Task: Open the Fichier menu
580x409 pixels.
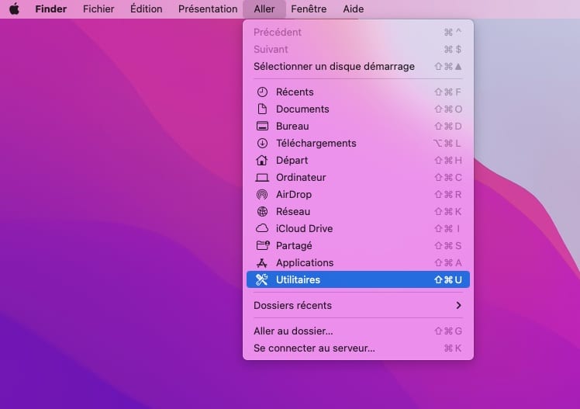Action: pos(98,9)
